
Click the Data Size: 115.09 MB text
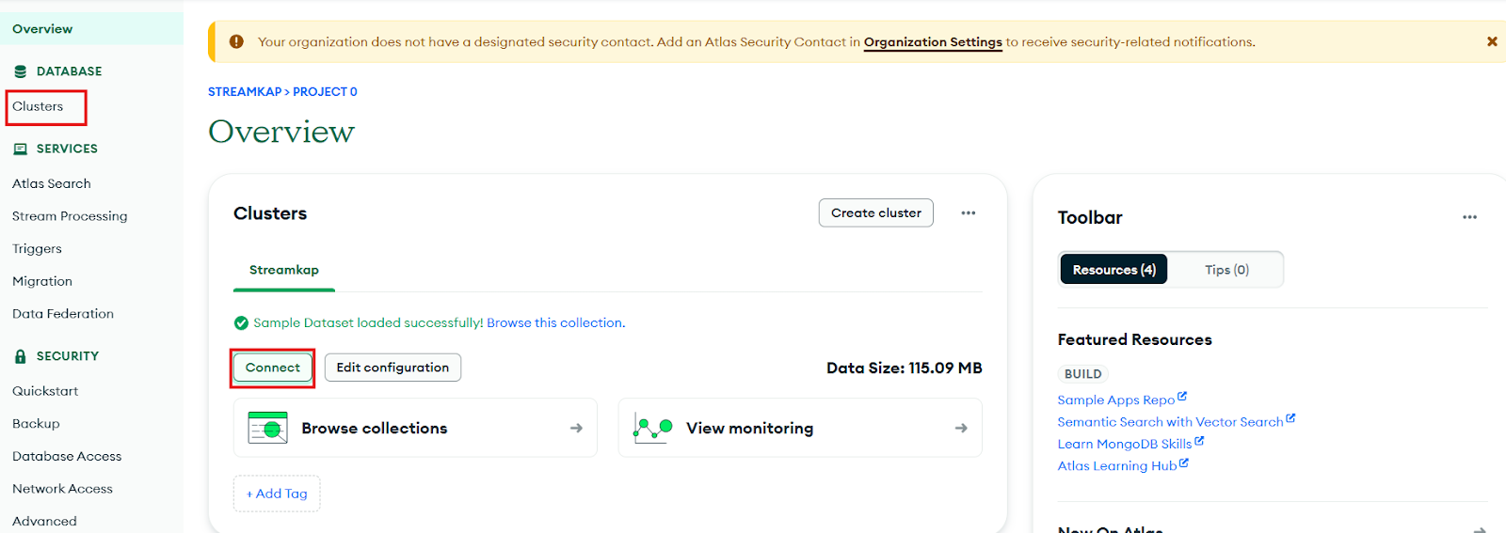tap(905, 368)
